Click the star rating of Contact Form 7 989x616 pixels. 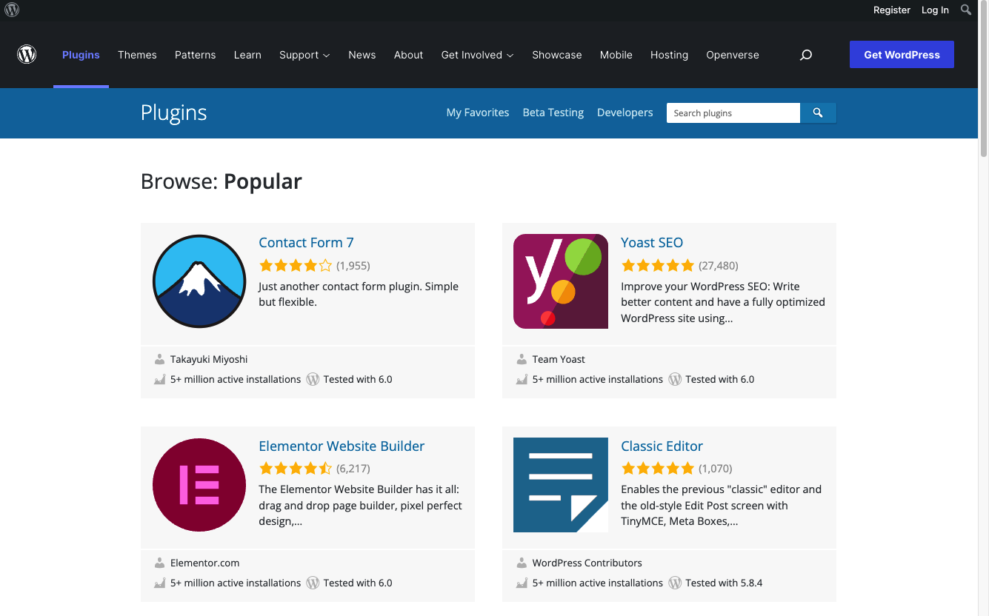pos(296,265)
